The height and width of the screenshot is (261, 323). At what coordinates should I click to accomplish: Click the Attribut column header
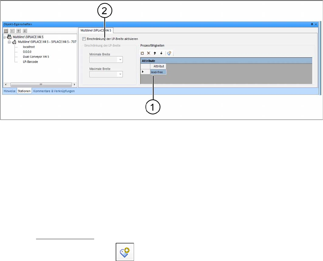point(158,66)
